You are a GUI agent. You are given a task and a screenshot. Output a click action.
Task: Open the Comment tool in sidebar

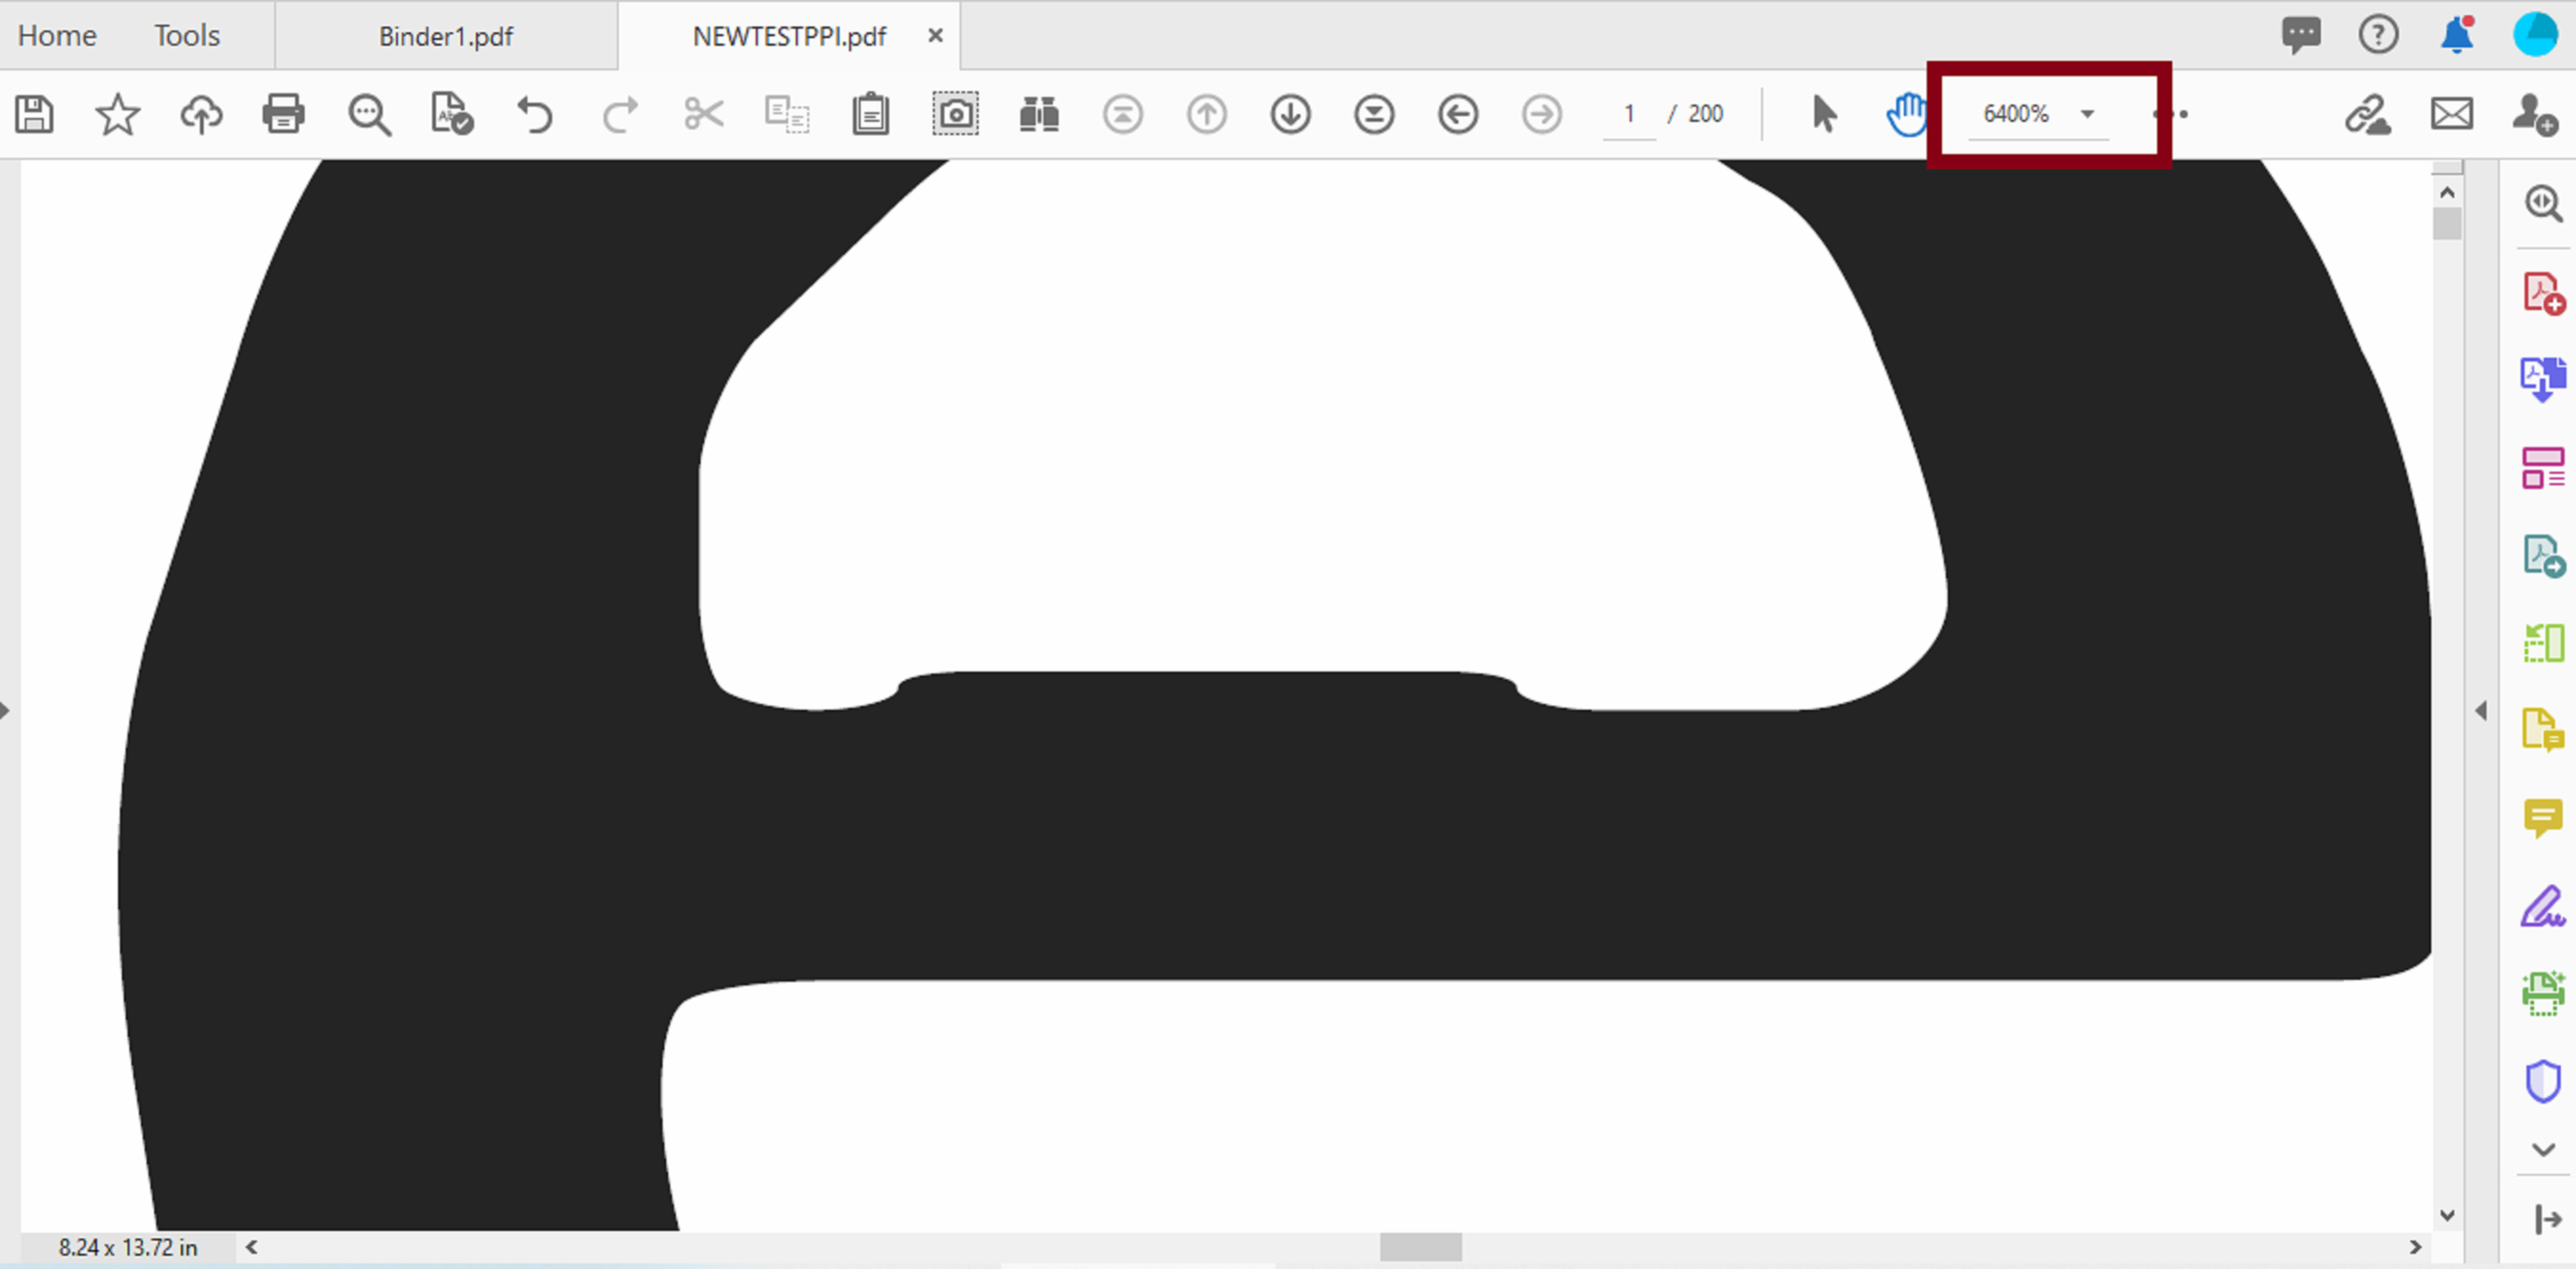click(x=2542, y=817)
